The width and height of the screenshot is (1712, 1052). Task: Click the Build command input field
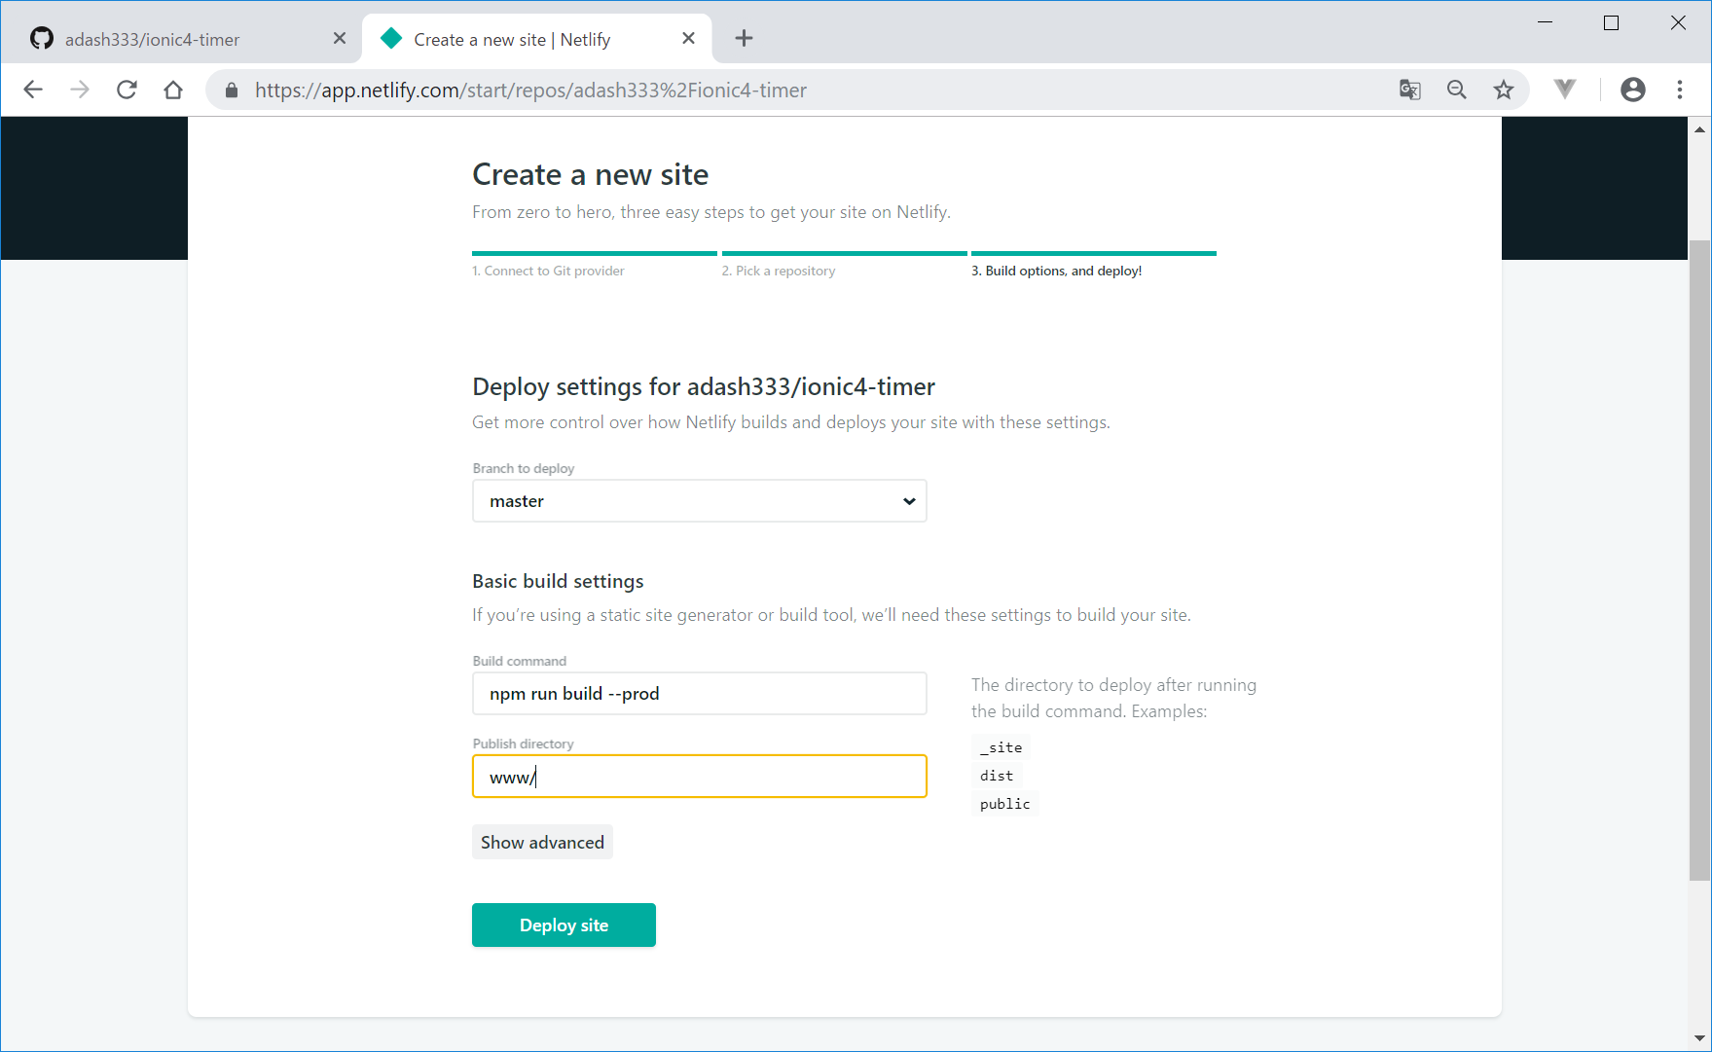point(699,694)
